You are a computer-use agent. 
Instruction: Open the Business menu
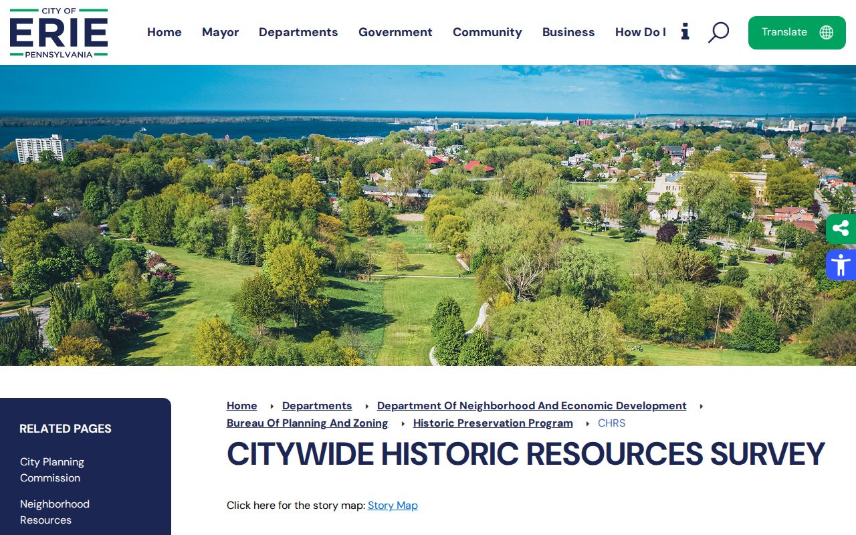pyautogui.click(x=568, y=32)
